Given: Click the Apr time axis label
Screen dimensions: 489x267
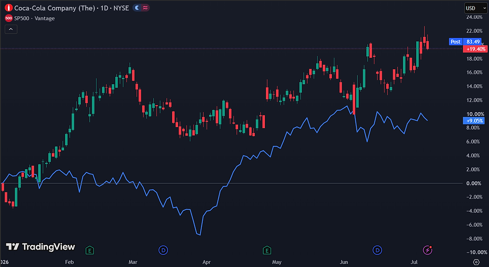Looking at the screenshot, I should pos(207,262).
